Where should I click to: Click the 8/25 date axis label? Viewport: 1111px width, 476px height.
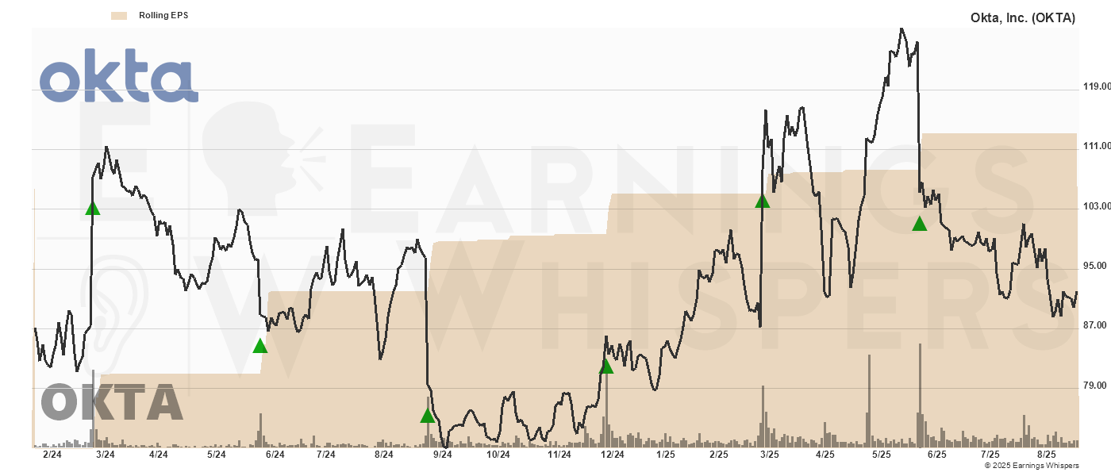coord(1047,455)
